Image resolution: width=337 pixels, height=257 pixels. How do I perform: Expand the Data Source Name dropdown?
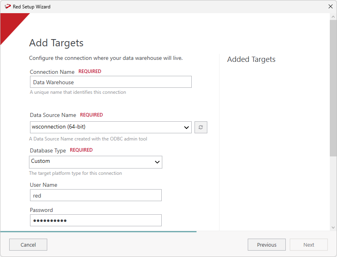tap(186, 127)
